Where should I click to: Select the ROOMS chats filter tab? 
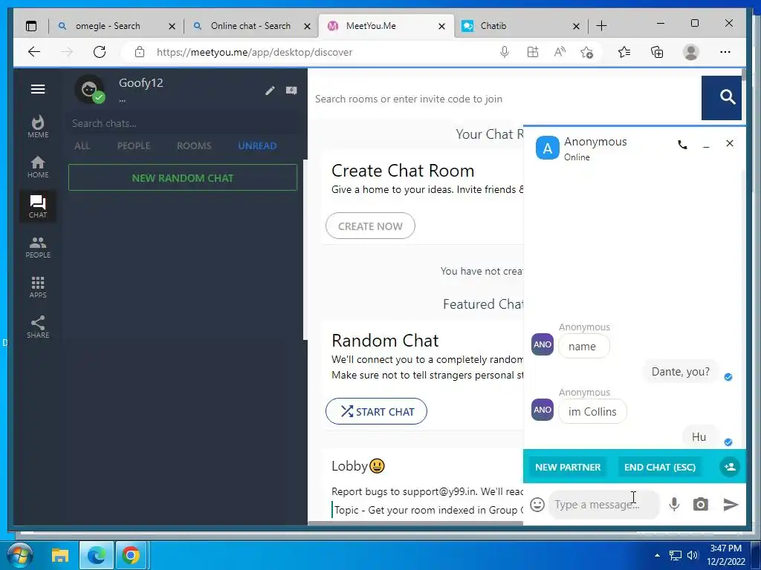pos(194,146)
